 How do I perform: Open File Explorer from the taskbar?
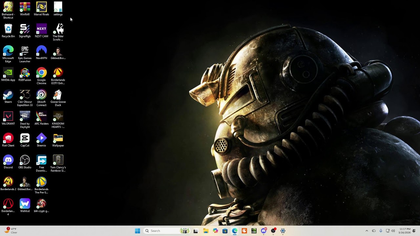[205, 231]
